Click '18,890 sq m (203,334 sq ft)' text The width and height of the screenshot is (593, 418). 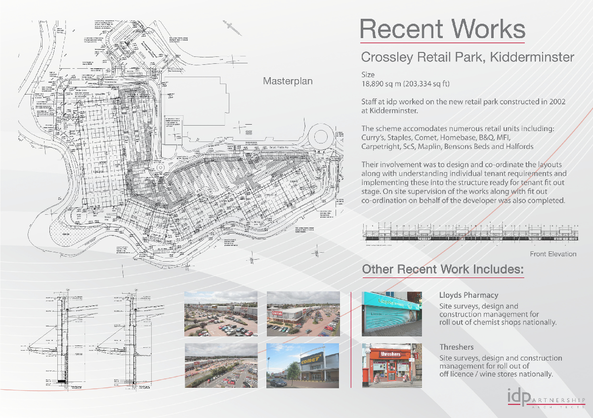406,84
